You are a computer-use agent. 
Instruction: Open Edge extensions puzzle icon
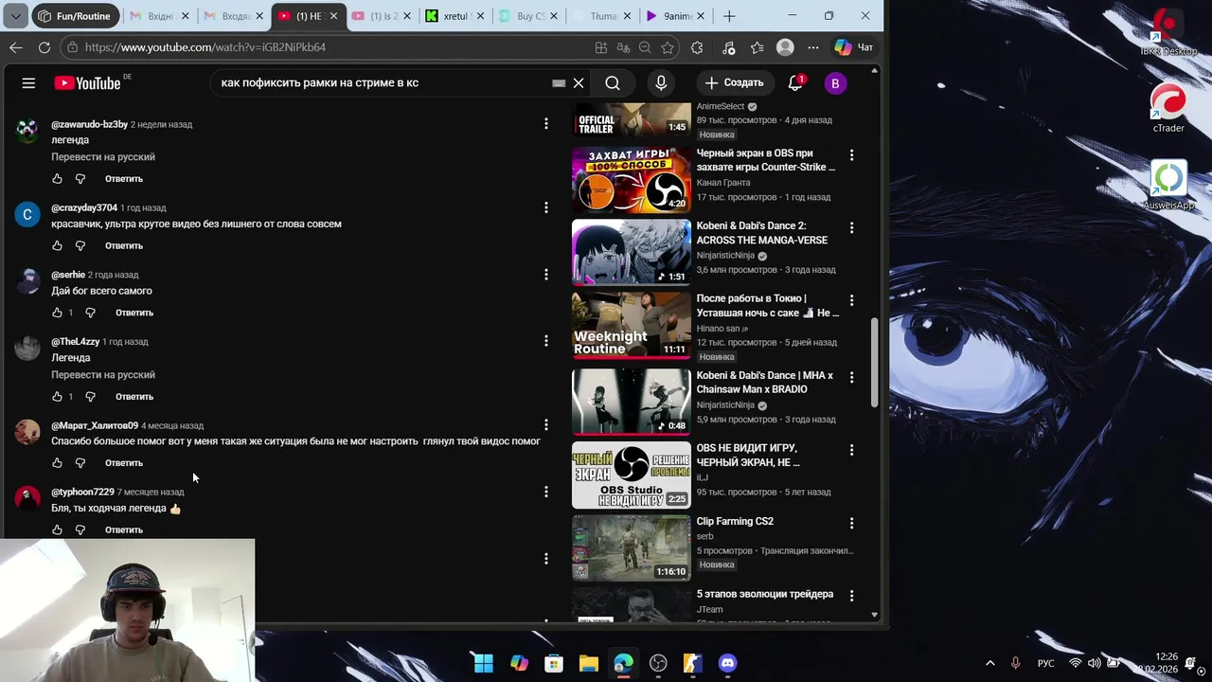pos(698,47)
